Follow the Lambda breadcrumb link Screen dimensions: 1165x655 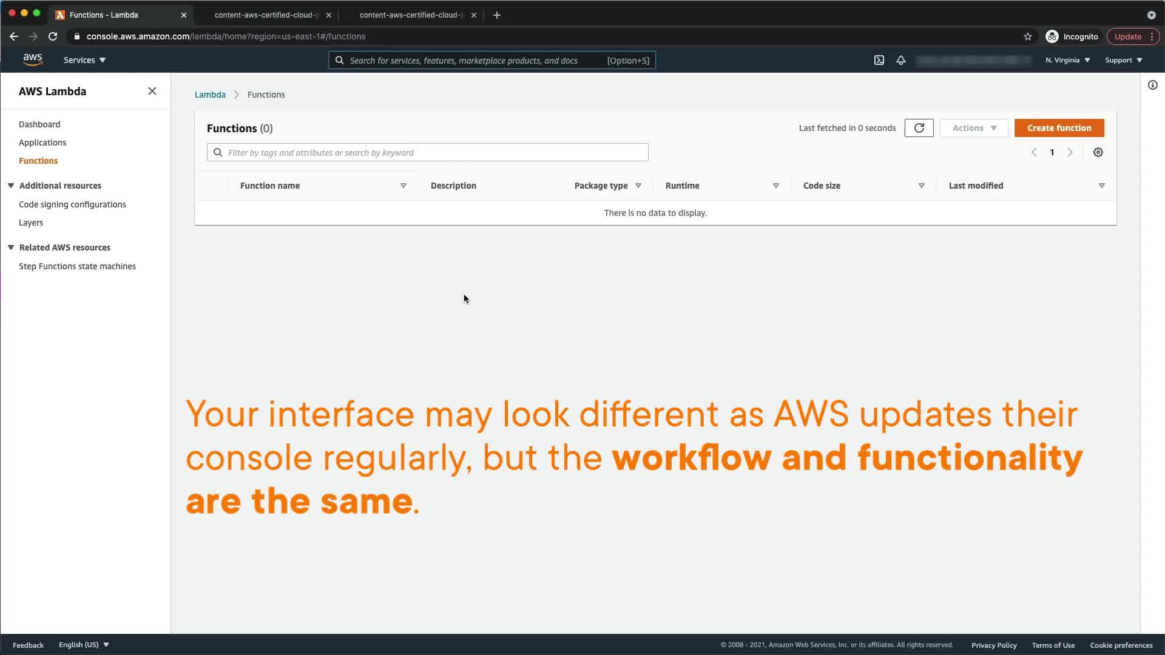click(x=210, y=95)
